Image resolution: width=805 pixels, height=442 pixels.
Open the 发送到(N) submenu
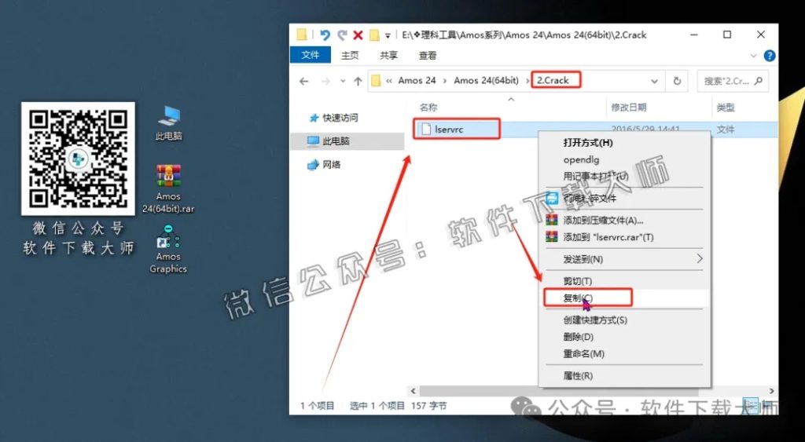click(624, 259)
